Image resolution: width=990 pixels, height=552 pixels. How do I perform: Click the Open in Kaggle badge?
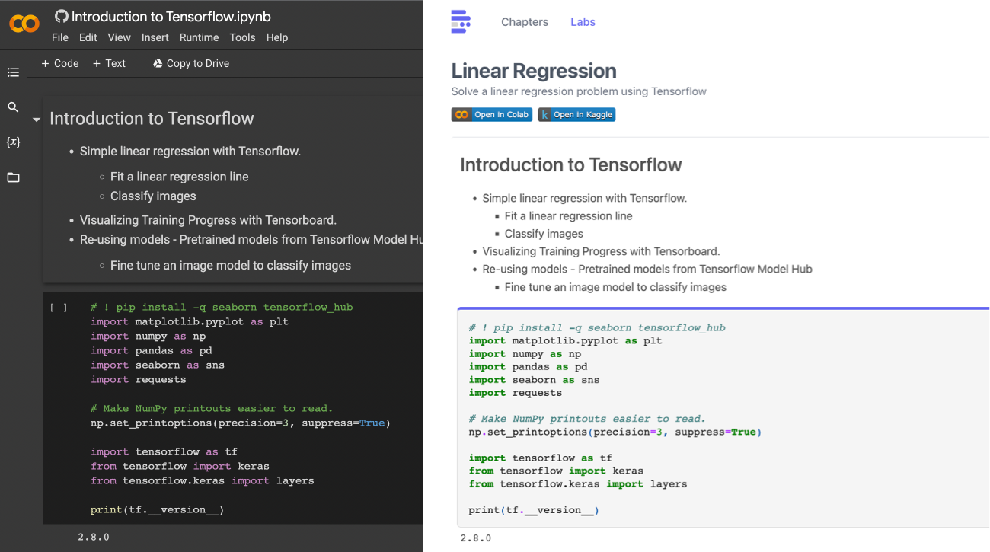(576, 115)
